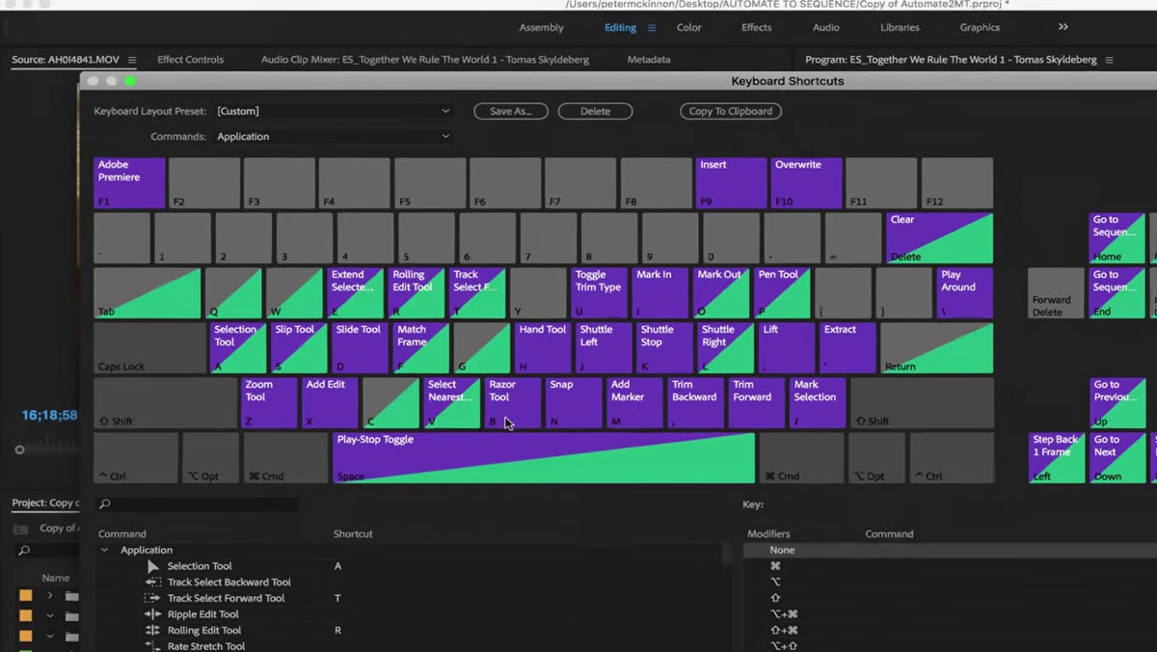Viewport: 1157px width, 652px height.
Task: Click the source timecode 16;18;58
Action: click(x=49, y=415)
